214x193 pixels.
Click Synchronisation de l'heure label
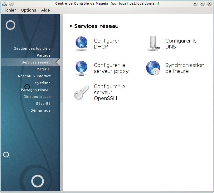(185, 68)
